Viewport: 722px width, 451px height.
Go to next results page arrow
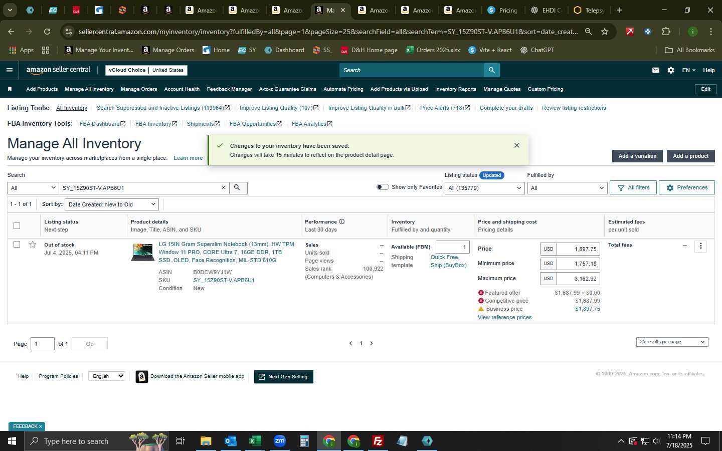(x=372, y=343)
